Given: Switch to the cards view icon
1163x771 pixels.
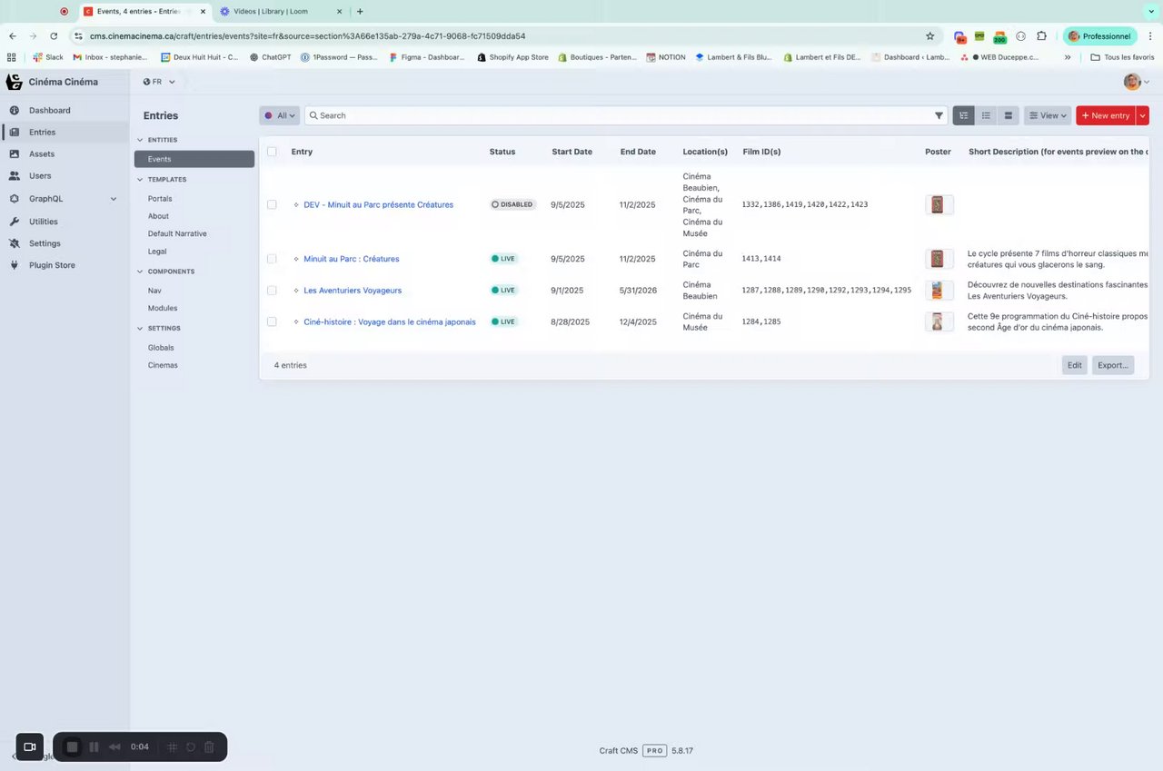Looking at the screenshot, I should click(1008, 115).
